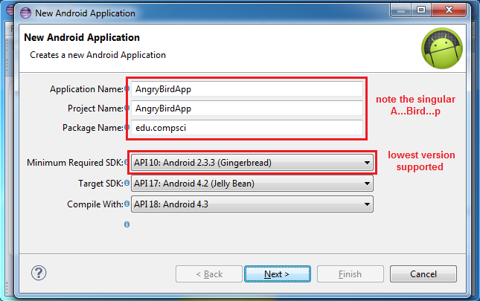
Task: Focus the Project Name input field
Action: pyautogui.click(x=246, y=109)
